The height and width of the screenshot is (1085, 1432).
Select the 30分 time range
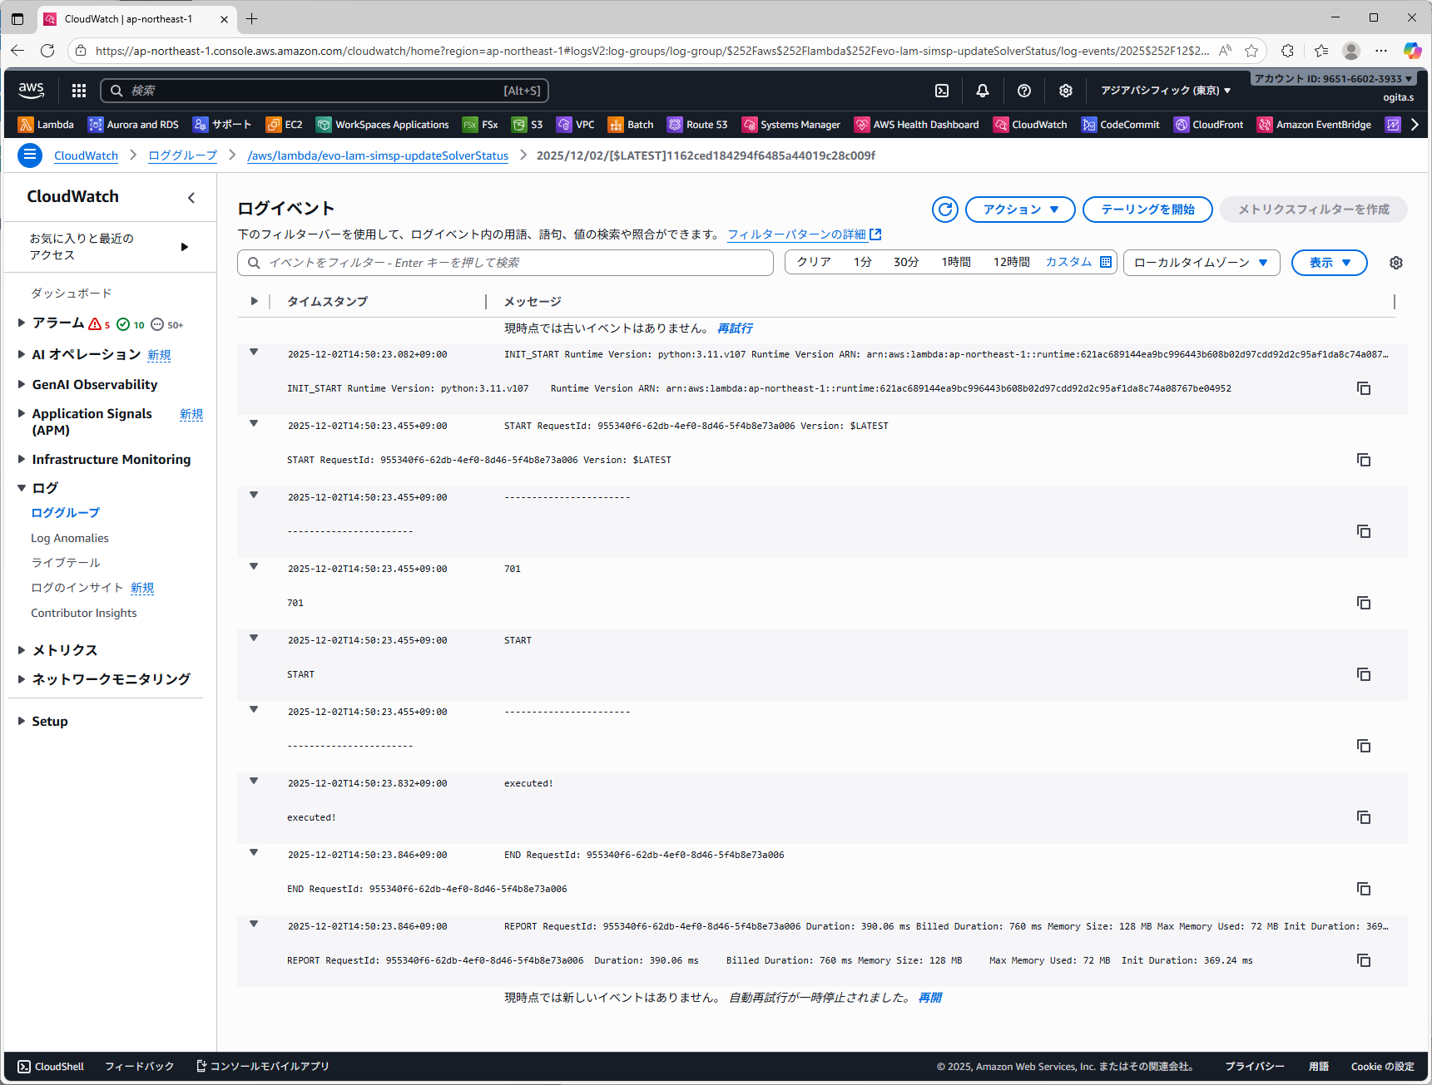(x=905, y=262)
